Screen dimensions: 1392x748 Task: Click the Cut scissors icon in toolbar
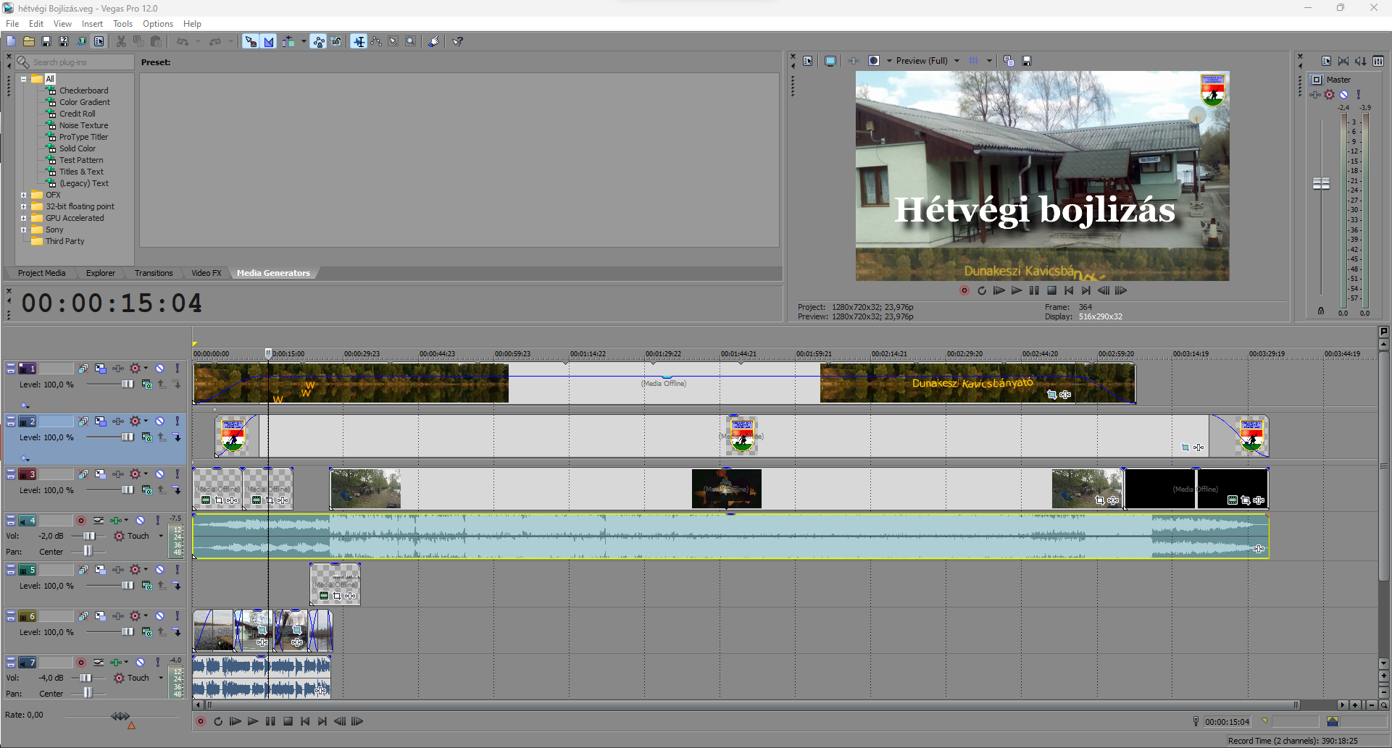[121, 41]
